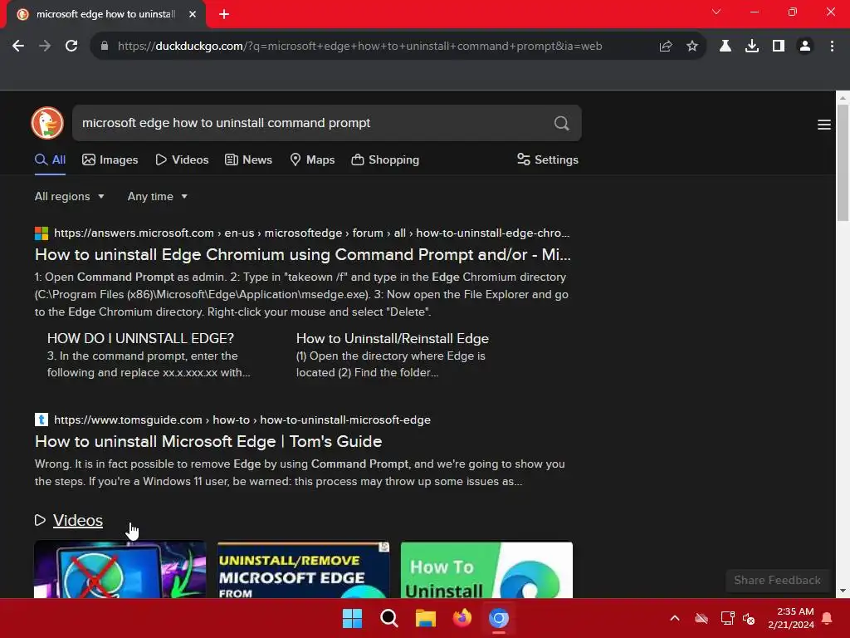The image size is (850, 638).
Task: Click the padlock site security icon
Action: (105, 47)
